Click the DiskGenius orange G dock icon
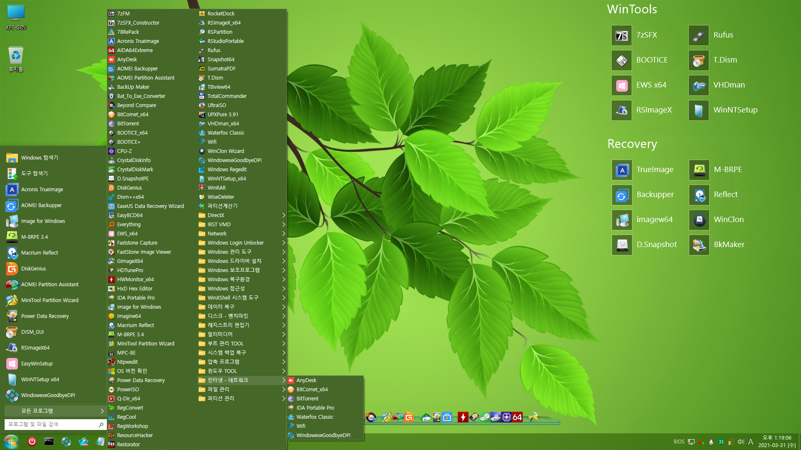801x450 pixels. [x=409, y=417]
